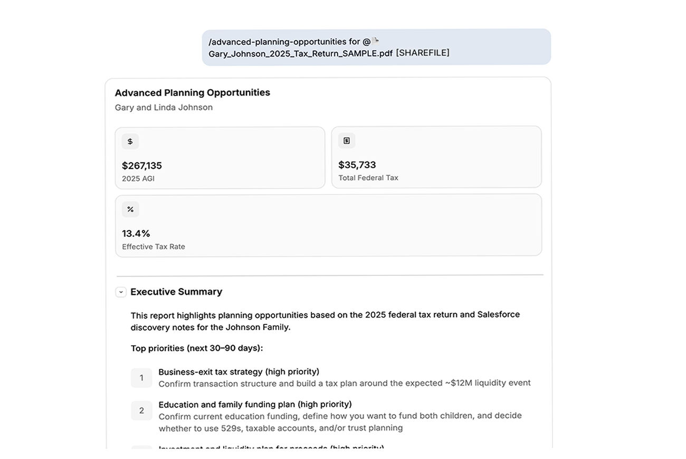Select priority number 1 badge
The width and height of the screenshot is (686, 459).
coord(141,378)
